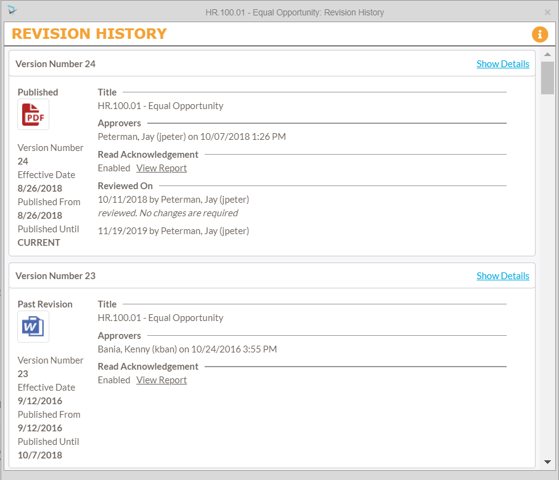Click the 10/7/2018 published until date
559x480 pixels.
[x=40, y=455]
